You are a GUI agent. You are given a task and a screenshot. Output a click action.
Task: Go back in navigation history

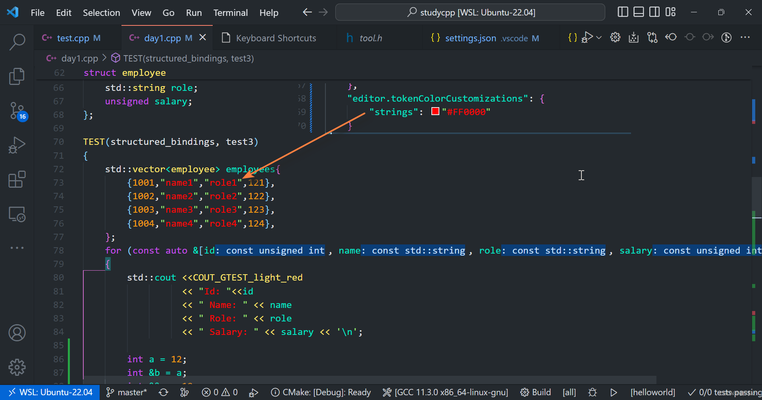click(x=307, y=12)
